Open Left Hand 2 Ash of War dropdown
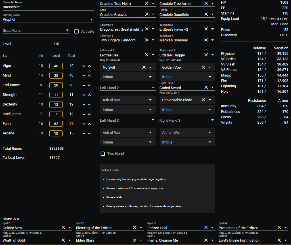 pos(128,100)
